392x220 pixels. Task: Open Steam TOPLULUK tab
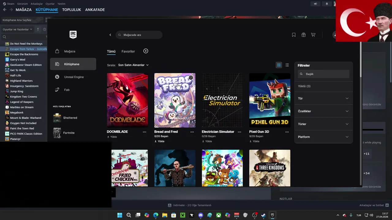pos(72,10)
